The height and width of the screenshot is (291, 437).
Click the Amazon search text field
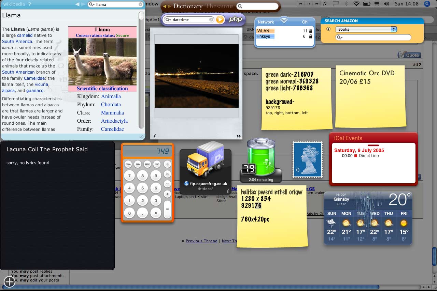[x=373, y=37]
